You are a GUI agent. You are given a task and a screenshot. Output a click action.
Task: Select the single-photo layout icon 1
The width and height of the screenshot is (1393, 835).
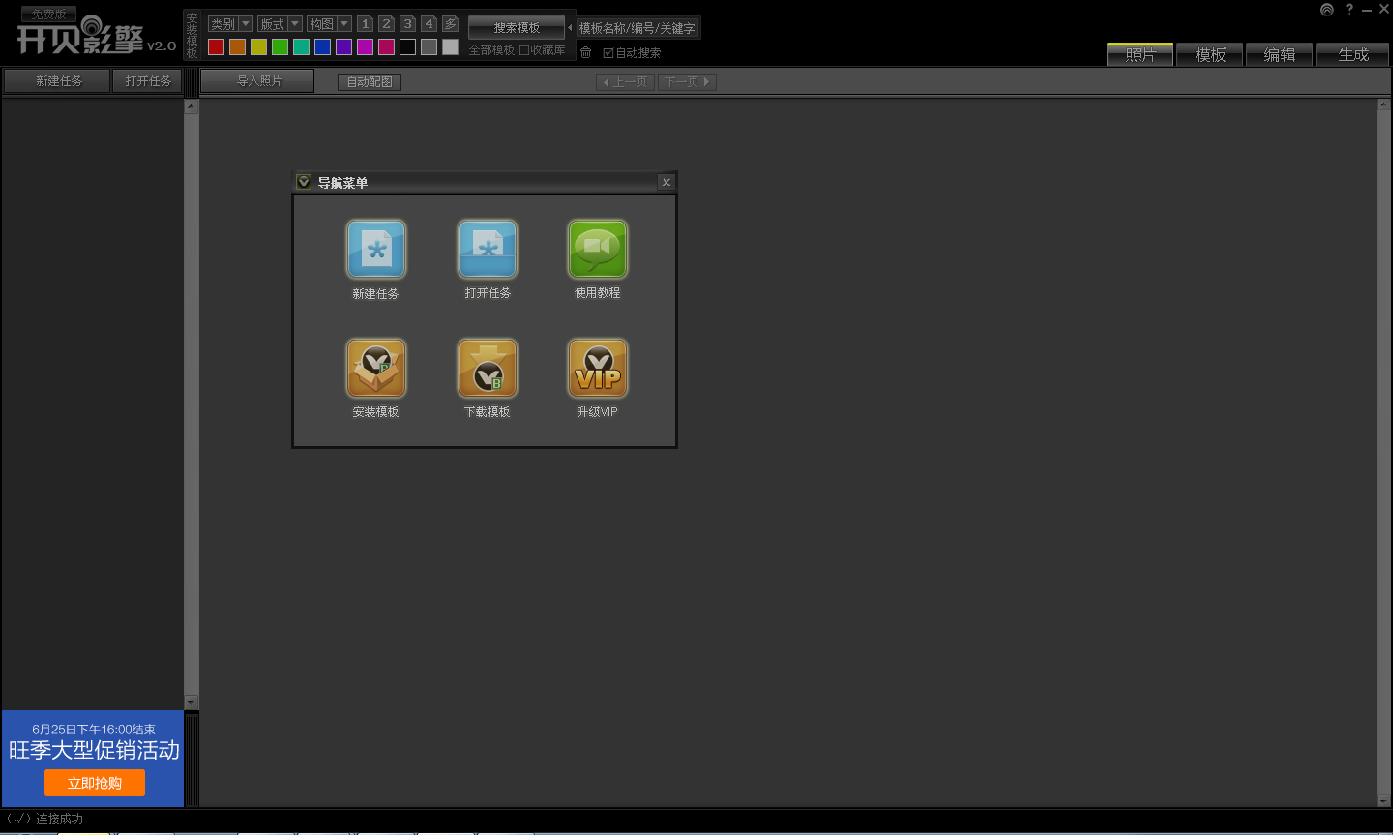(365, 24)
